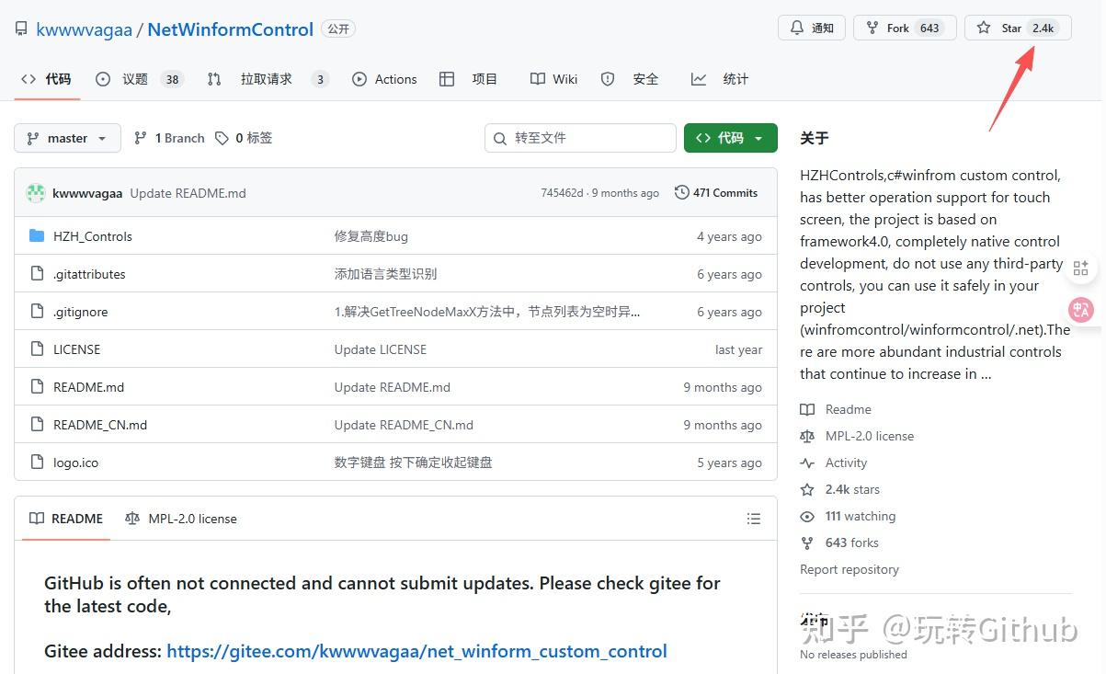
Task: Click the pink translate floating icon
Action: pyautogui.click(x=1082, y=310)
